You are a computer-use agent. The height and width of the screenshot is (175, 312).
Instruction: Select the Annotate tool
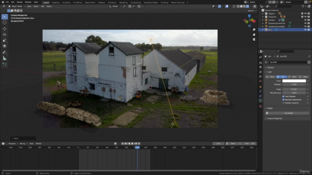coord(4,52)
